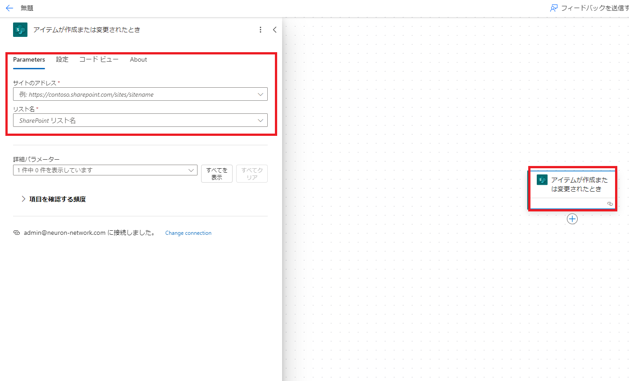Open the サイトのアドレス dropdown arrow

coord(260,94)
